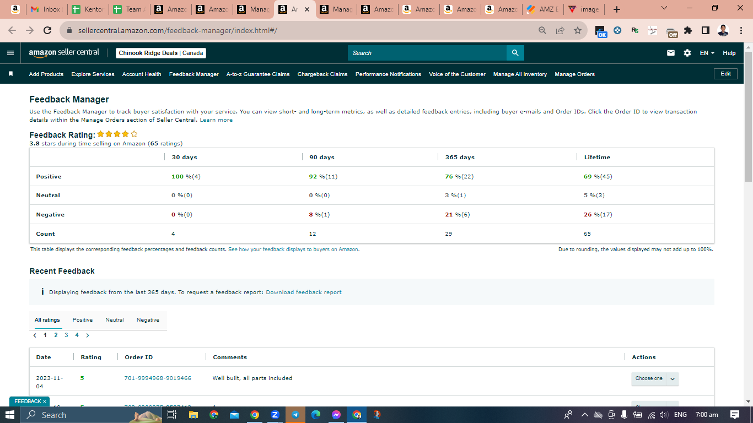Click the browser address bar URL
Viewport: 753px width, 423px height.
coord(178,30)
